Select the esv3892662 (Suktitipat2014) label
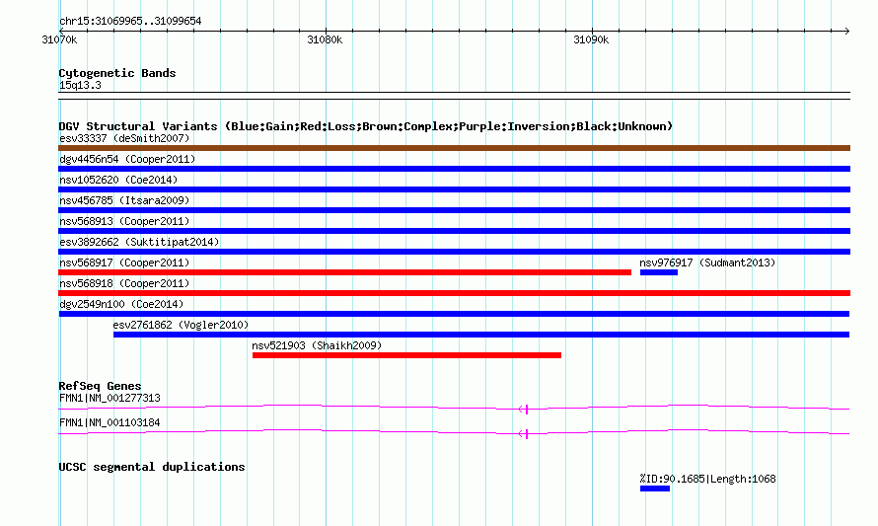Viewport: 878px width, 526px height. coord(139,242)
